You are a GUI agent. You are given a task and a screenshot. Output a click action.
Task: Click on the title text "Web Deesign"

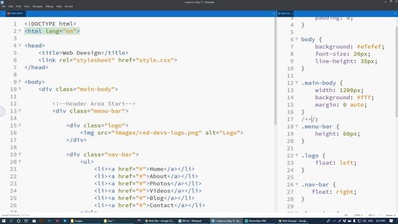coord(81,53)
